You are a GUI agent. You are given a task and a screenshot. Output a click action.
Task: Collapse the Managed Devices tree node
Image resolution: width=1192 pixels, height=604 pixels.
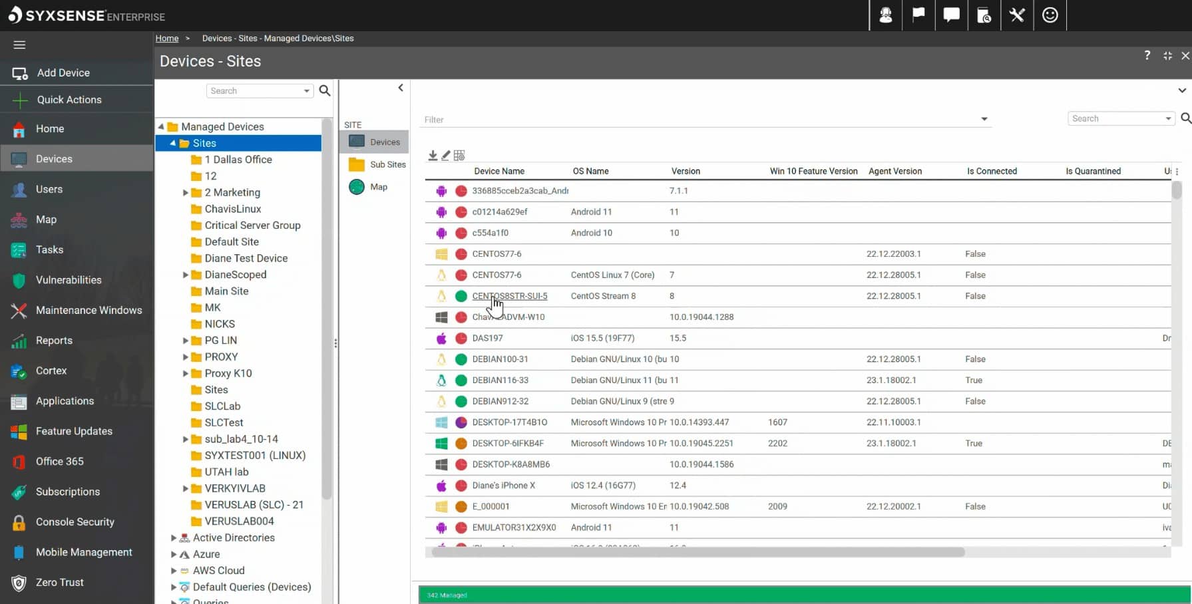[x=161, y=126]
